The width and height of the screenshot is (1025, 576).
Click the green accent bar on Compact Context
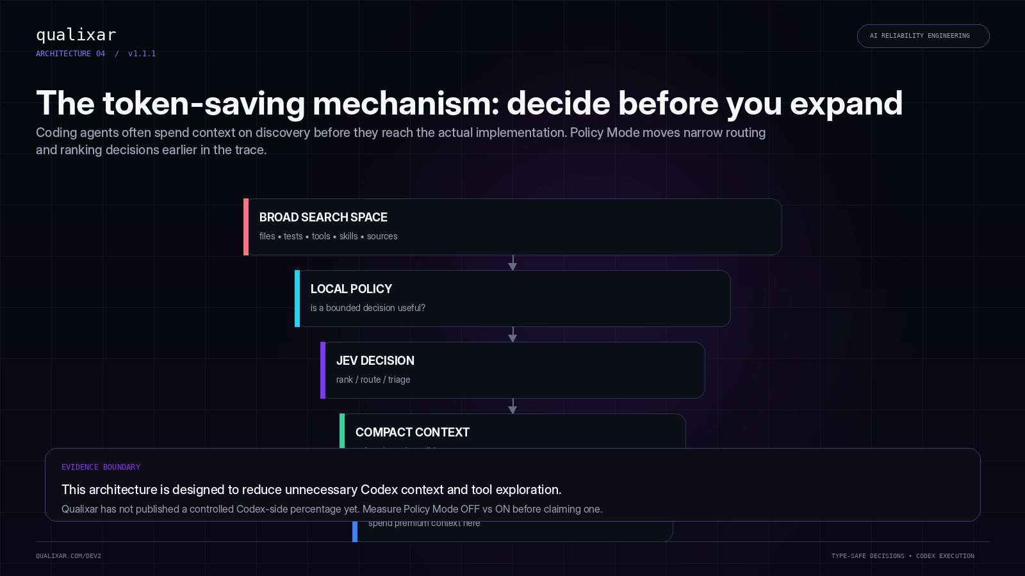pyautogui.click(x=342, y=431)
